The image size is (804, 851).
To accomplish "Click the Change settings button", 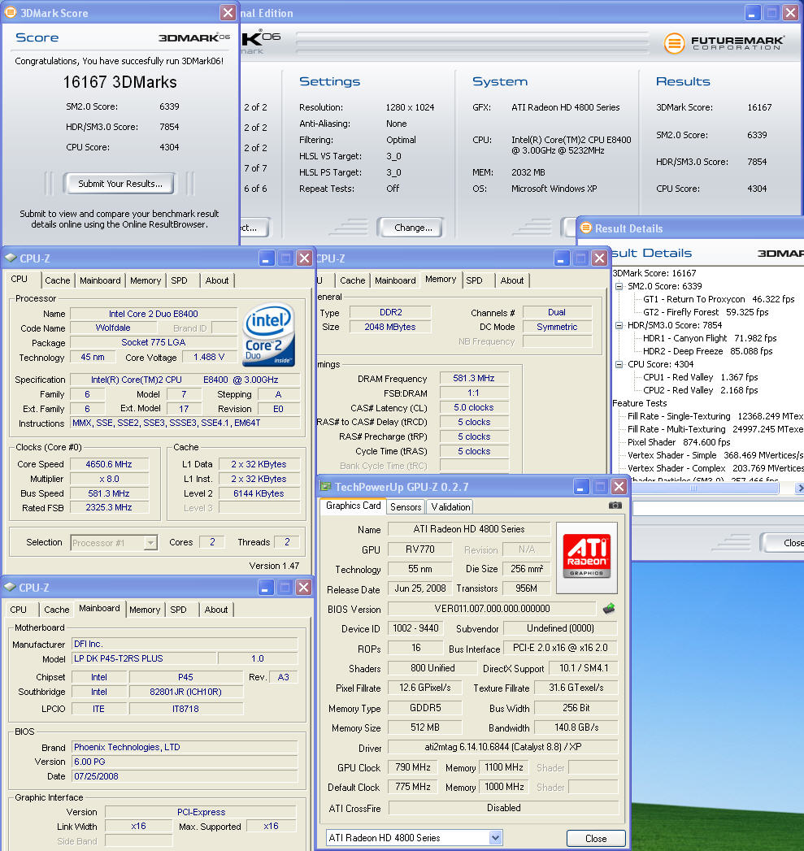I will [413, 228].
